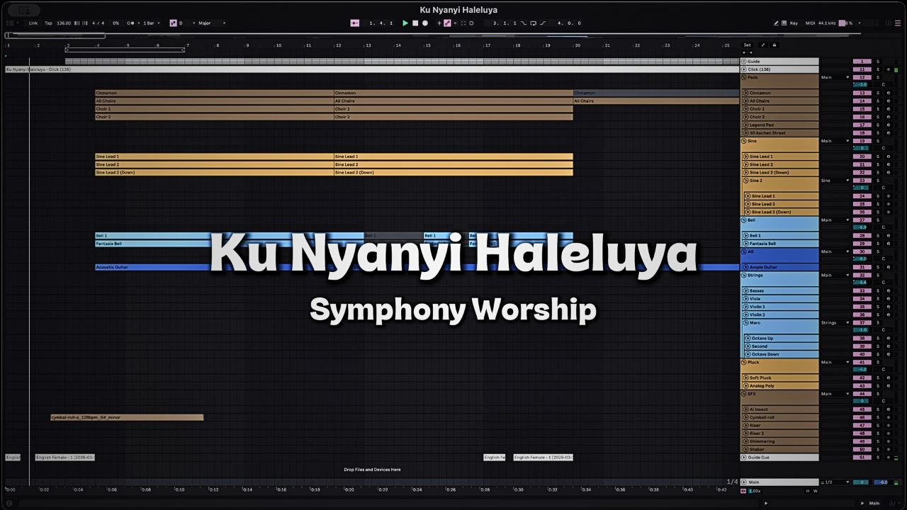Viewport: 907px width, 510px height.
Task: Click the lock envelopes icon beside Set
Action: click(x=774, y=45)
